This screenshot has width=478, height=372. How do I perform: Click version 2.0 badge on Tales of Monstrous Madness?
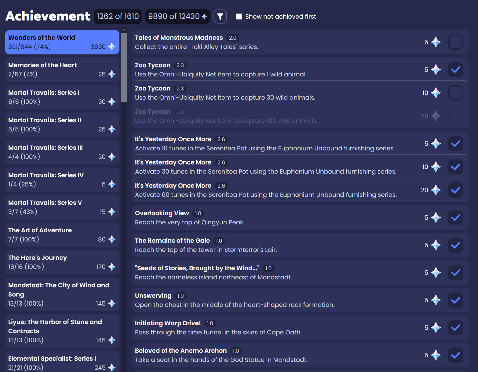(233, 38)
